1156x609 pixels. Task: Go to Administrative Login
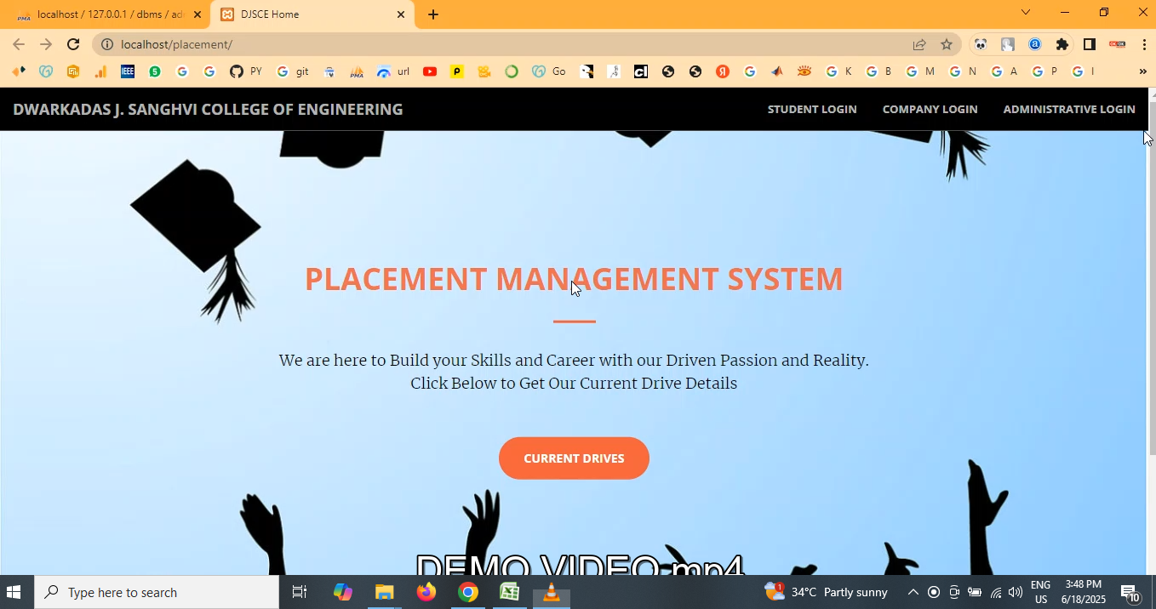1069,109
